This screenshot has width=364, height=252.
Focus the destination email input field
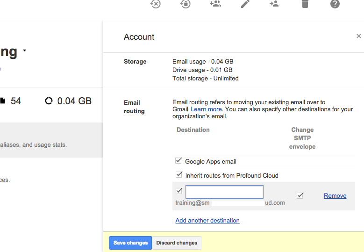[x=224, y=192]
